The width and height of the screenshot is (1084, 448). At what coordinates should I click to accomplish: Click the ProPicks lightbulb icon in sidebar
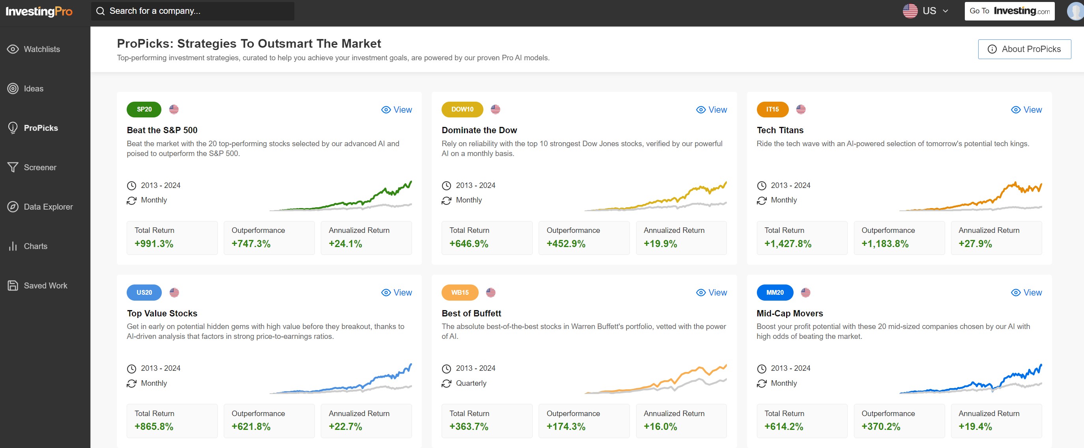click(13, 128)
